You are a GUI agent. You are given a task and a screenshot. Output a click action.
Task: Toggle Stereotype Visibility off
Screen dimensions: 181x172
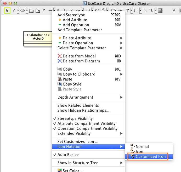click(75, 119)
